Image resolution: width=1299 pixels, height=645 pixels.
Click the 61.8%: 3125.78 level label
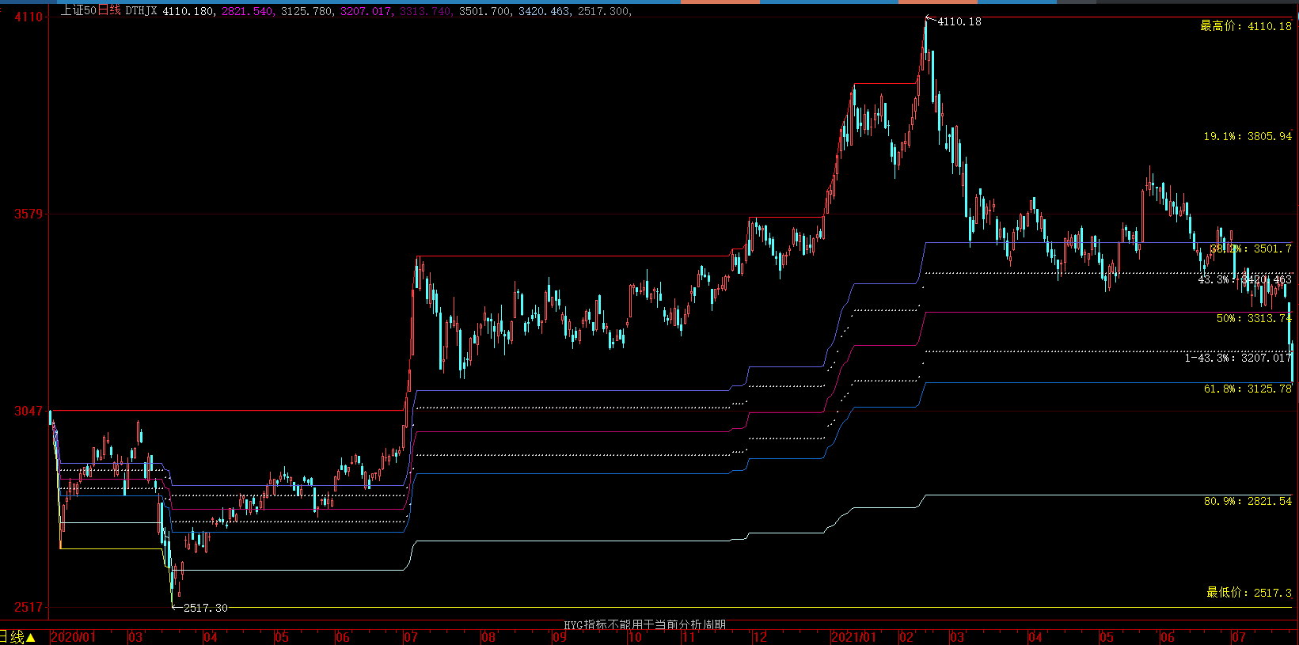point(1248,389)
